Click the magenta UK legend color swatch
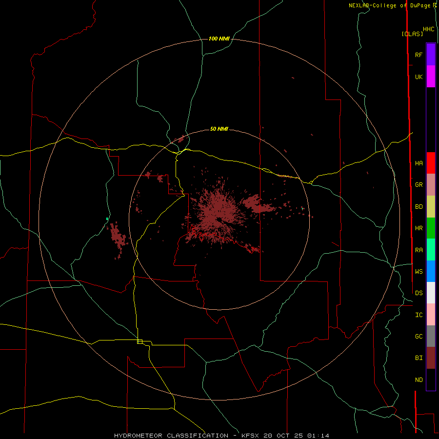439x439 pixels. coord(431,77)
